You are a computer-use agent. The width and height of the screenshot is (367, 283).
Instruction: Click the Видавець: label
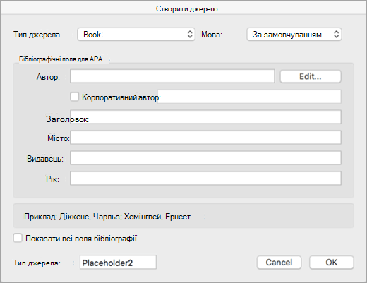(45, 159)
